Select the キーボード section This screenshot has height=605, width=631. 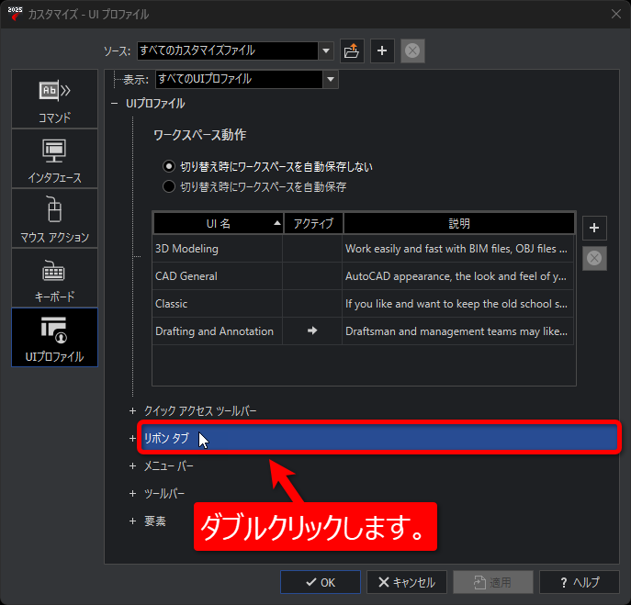click(55, 277)
